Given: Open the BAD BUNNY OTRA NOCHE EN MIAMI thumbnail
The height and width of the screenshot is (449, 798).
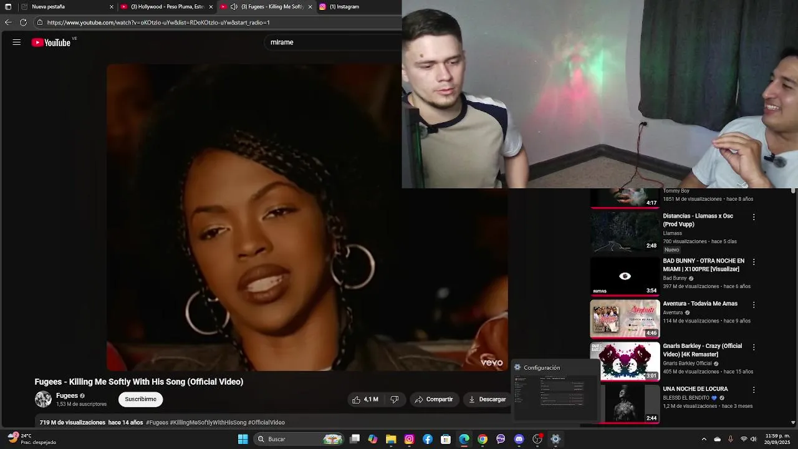Looking at the screenshot, I should coord(625,276).
